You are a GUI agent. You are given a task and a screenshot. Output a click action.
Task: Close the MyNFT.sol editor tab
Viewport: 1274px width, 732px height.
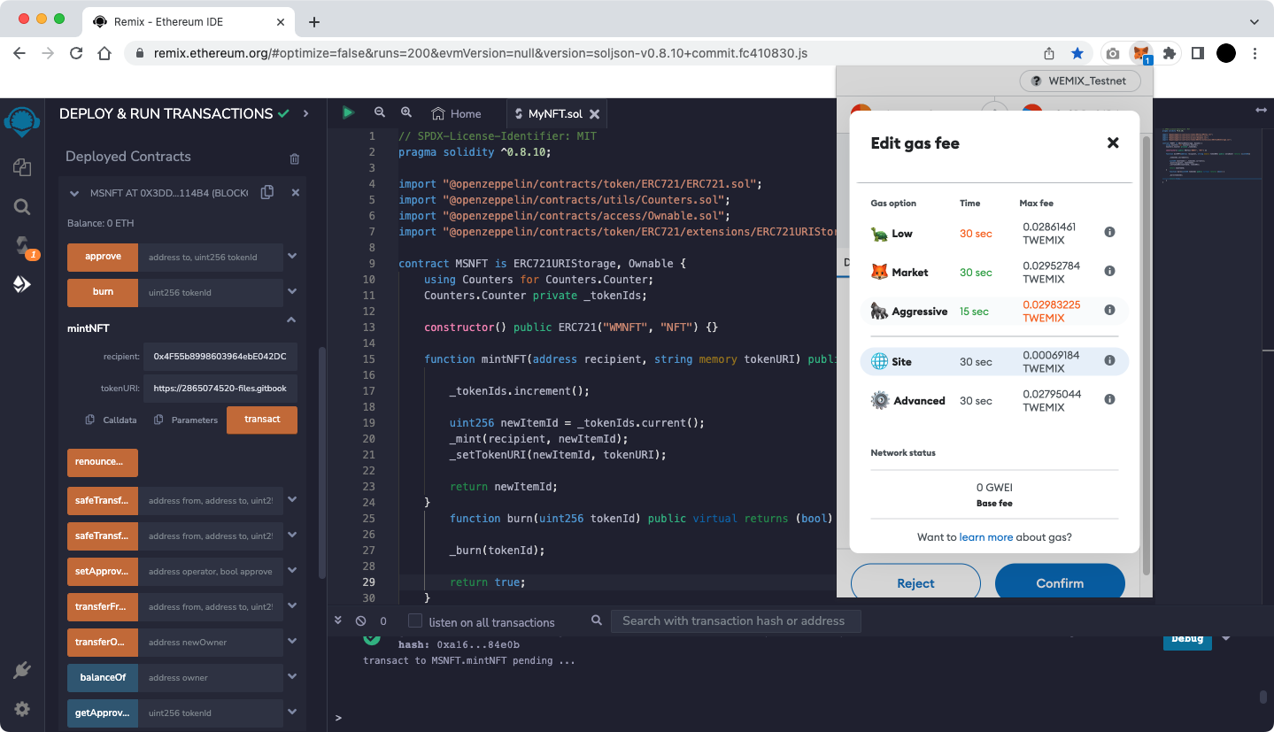(x=595, y=113)
